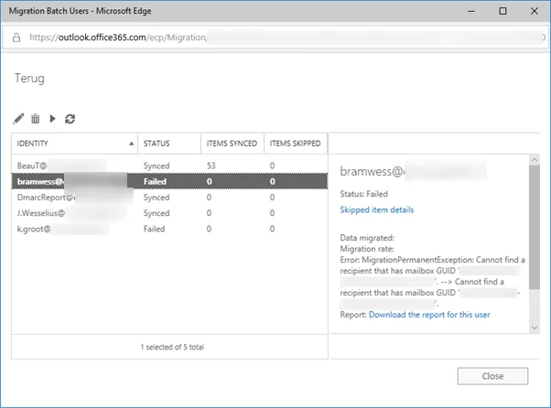Sort by ITEMS SYNCED column header
The width and height of the screenshot is (551, 408).
pos(232,144)
